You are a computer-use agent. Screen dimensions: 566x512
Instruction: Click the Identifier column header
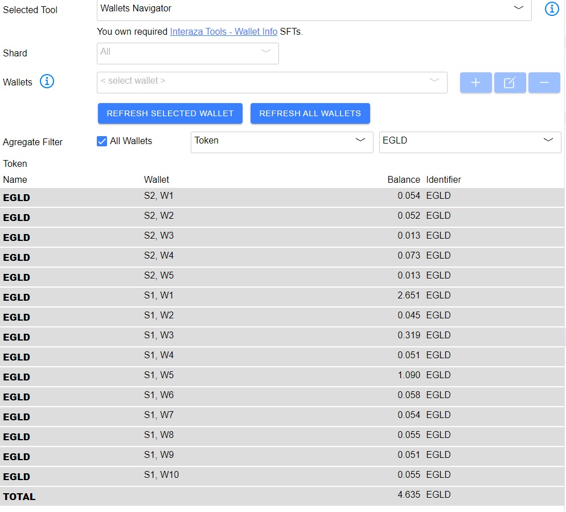click(443, 179)
